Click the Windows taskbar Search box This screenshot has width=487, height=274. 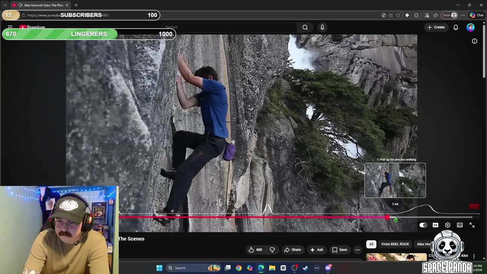pos(194,268)
